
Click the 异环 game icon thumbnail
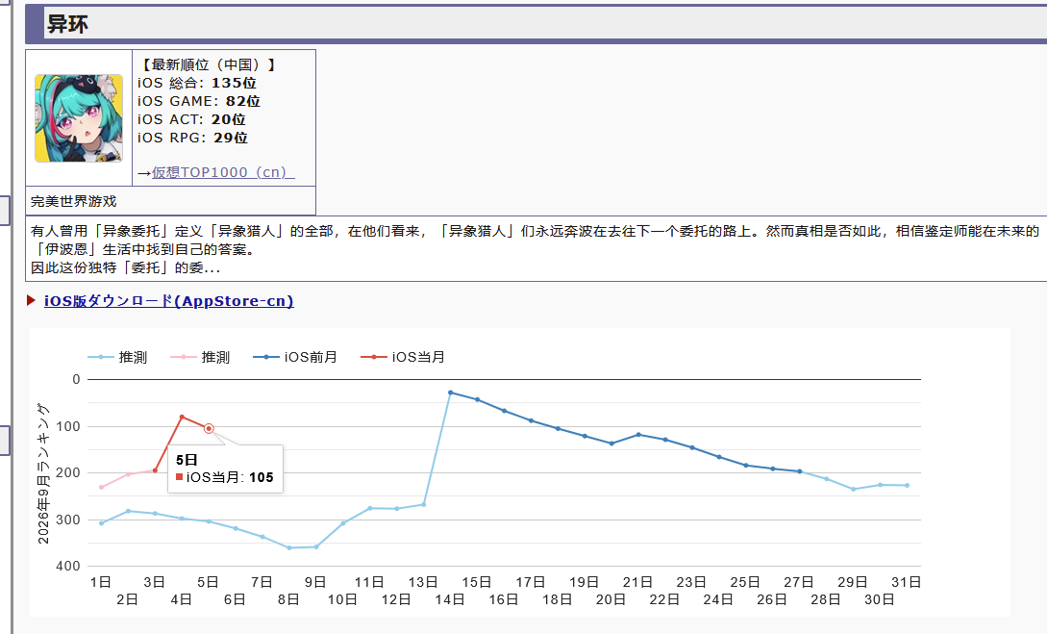[x=79, y=118]
